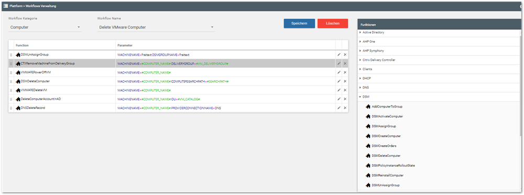Remove the DSMUnAssignGroup row with its X icon
This screenshot has width=524, height=195.
click(x=345, y=54)
